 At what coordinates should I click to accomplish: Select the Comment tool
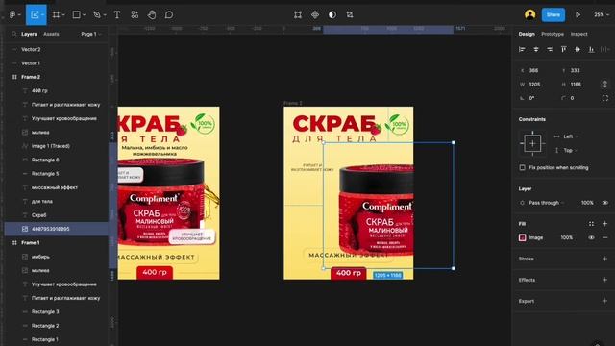point(169,15)
